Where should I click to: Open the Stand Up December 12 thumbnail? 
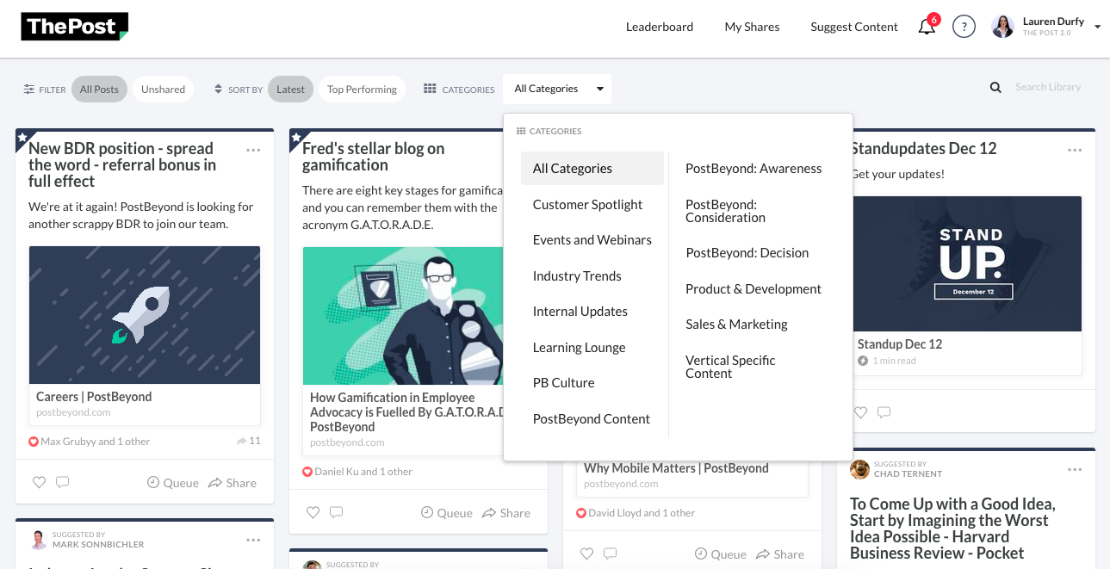tap(967, 263)
